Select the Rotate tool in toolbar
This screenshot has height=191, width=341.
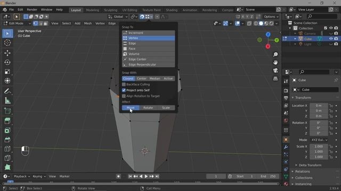(x=7, y=63)
